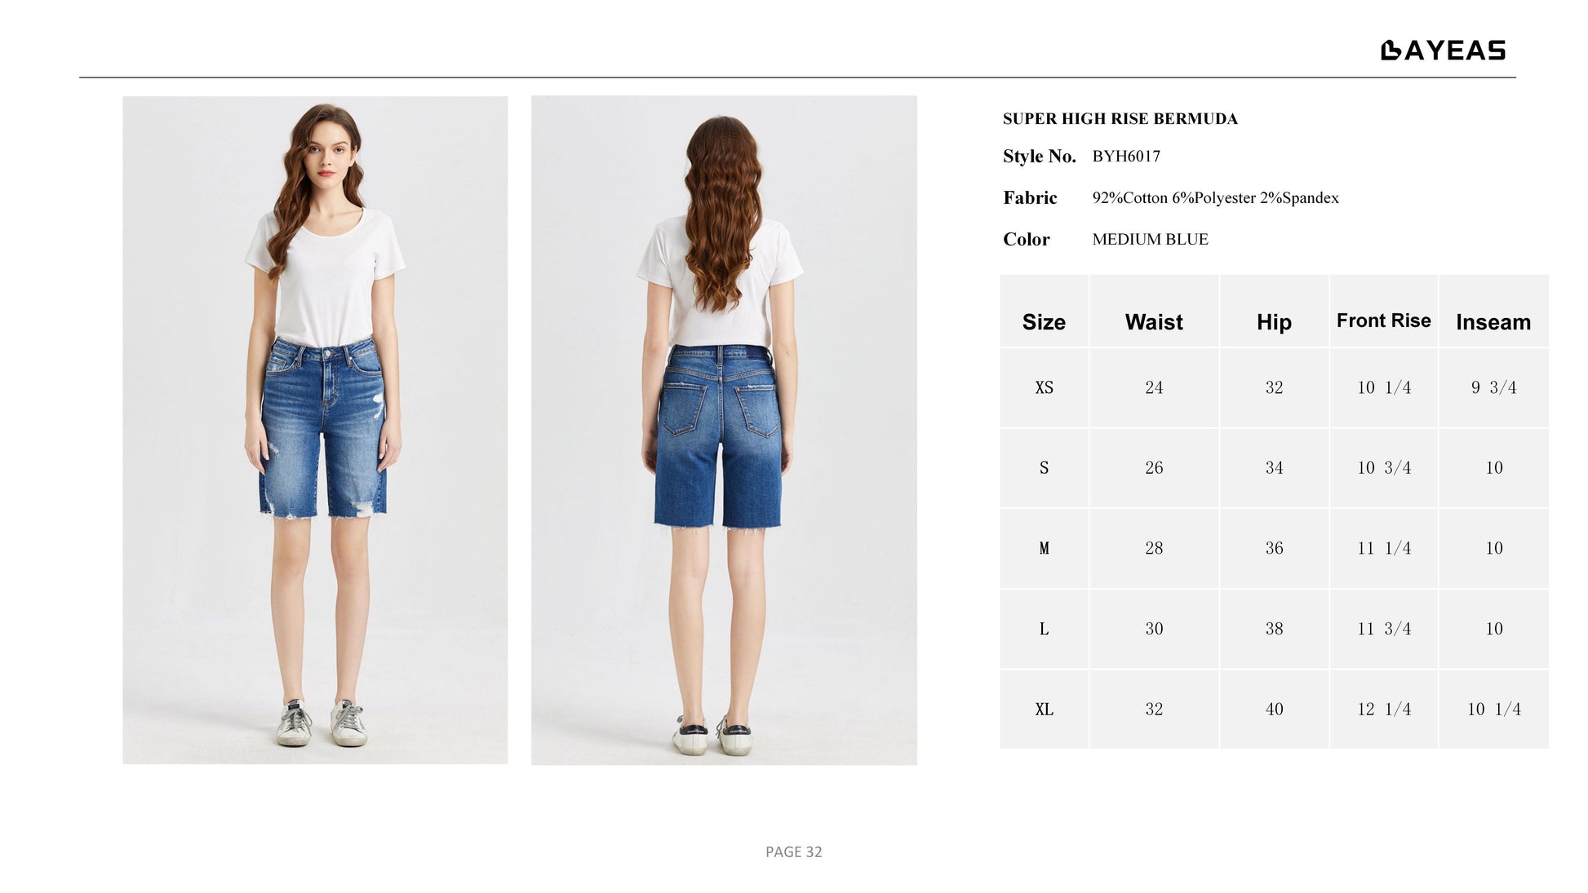Click the PAGE 32 footer number
Screen dimensions: 1588x893
coord(793,852)
